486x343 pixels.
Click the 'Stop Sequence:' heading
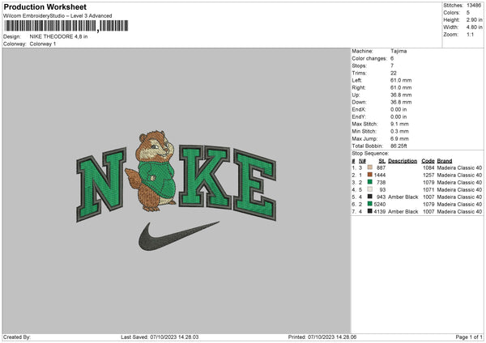tap(370, 153)
